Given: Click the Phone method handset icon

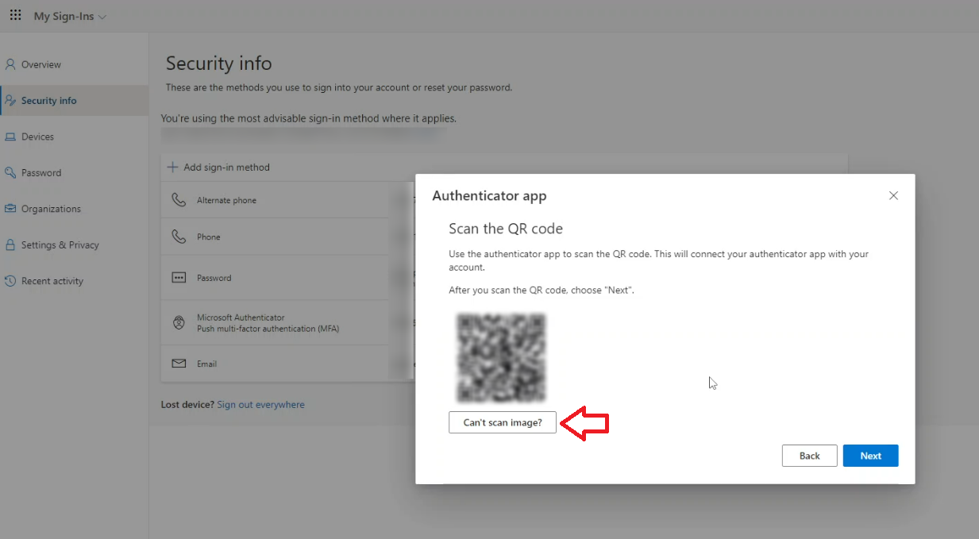Looking at the screenshot, I should coord(179,237).
